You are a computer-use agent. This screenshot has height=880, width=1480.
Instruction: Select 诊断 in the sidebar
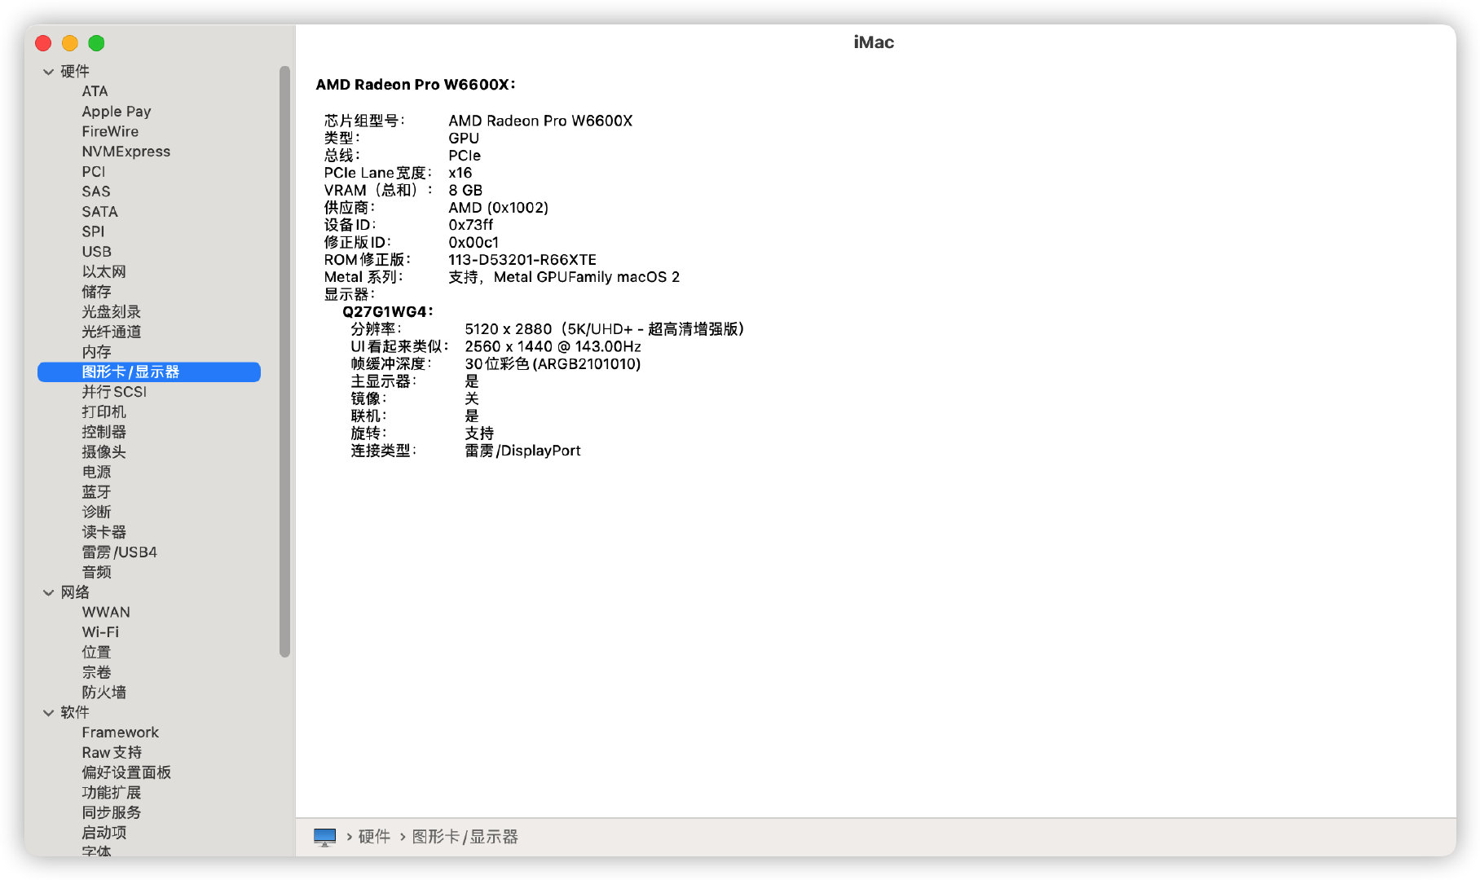pyautogui.click(x=96, y=513)
